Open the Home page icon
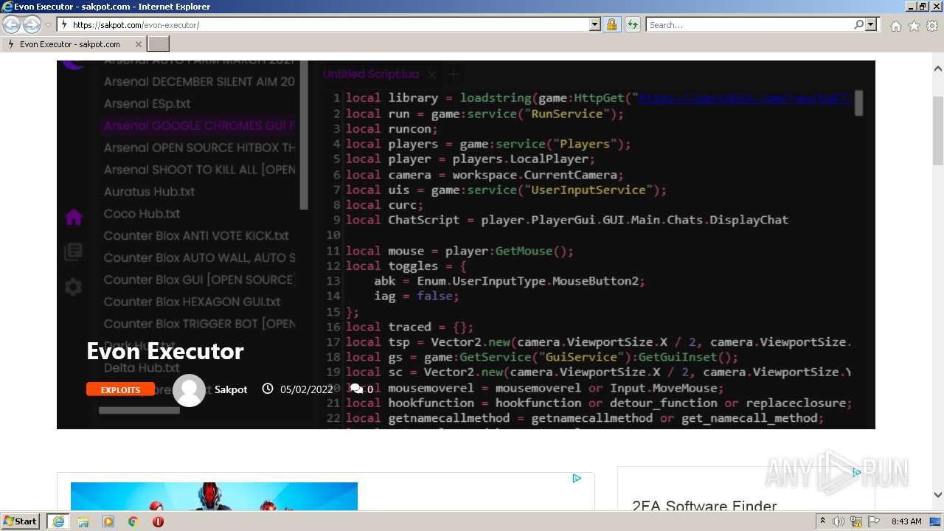The image size is (944, 531). [895, 26]
